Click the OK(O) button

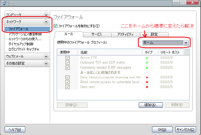tap(162, 129)
